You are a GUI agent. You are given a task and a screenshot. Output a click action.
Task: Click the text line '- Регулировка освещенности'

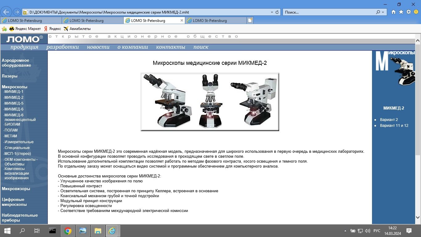pos(85,206)
